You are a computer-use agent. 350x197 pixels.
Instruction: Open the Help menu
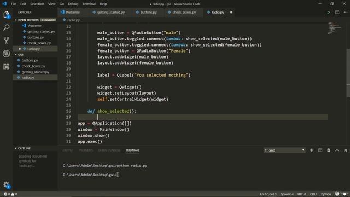pos(103,4)
